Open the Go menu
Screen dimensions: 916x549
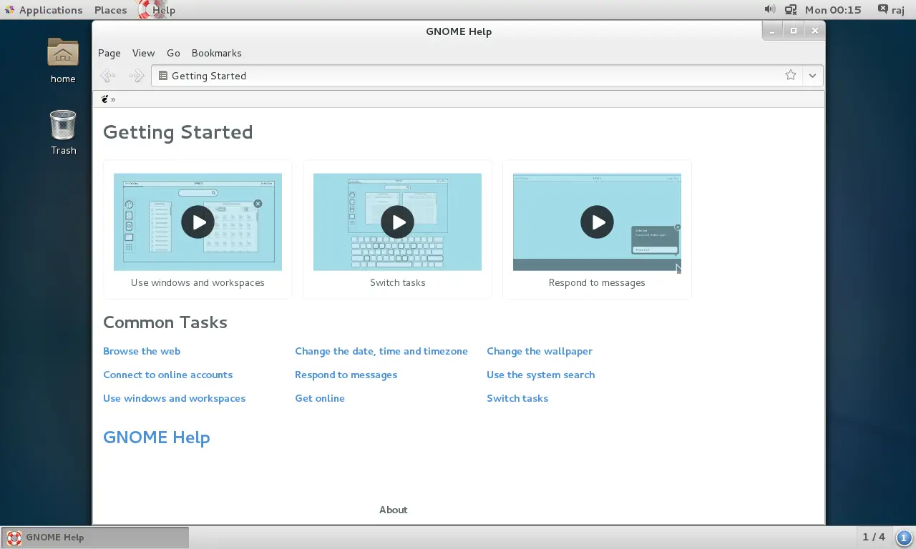(x=173, y=53)
